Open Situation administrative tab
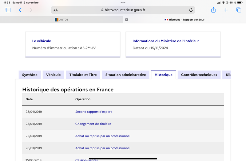246x161 pixels. tap(126, 75)
